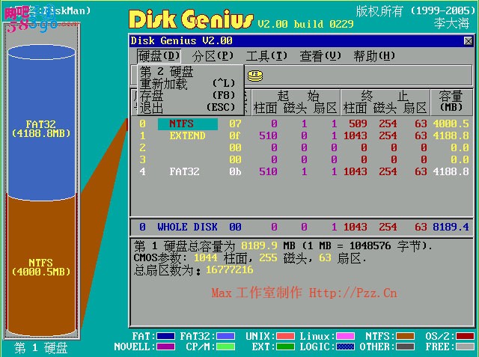Click the 07 system ID of NTFS
Screen dimensions: 479x357
(235, 123)
